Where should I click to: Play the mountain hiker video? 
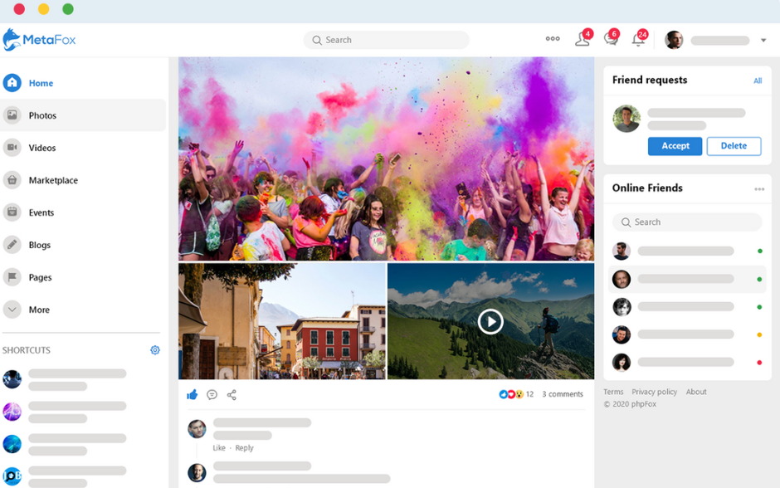click(490, 321)
